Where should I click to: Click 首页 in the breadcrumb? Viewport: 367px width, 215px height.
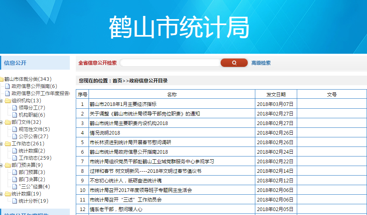pos(117,81)
